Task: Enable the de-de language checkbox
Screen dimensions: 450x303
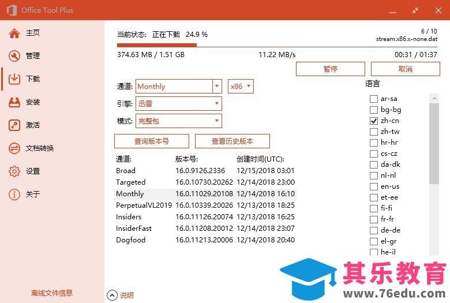Action: click(x=374, y=230)
